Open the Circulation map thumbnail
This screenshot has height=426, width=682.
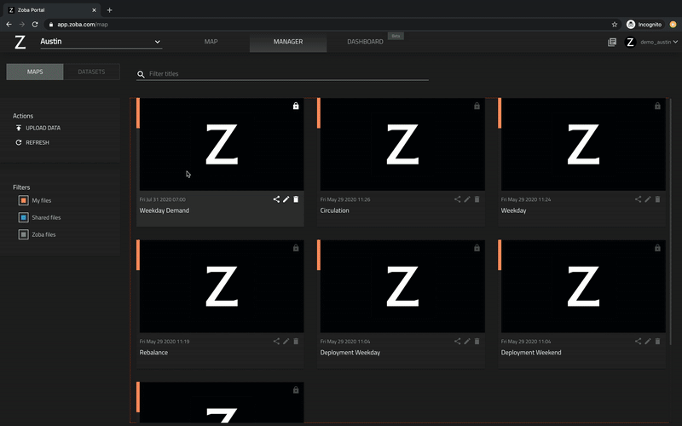(x=402, y=144)
